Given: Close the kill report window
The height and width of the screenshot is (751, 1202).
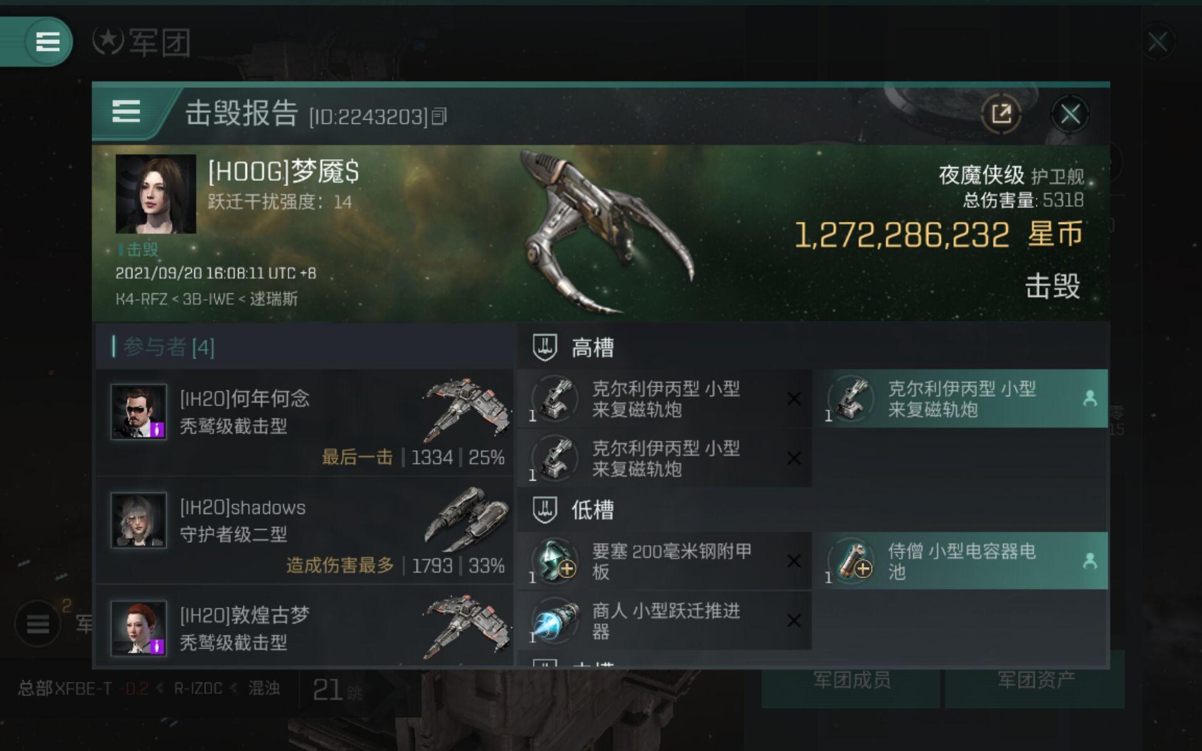Looking at the screenshot, I should pos(1070,114).
